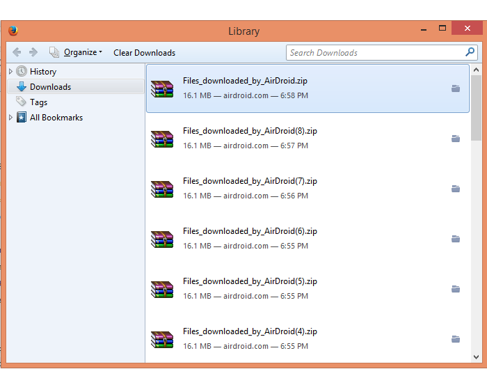Select file name Files_downloaded_by_AirDroid(4).zip
This screenshot has width=487, height=369.
[250, 331]
